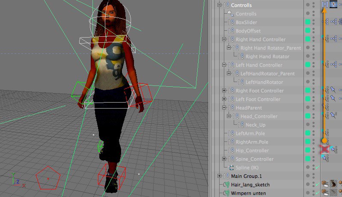Expand the Main Group.1 node

point(220,176)
